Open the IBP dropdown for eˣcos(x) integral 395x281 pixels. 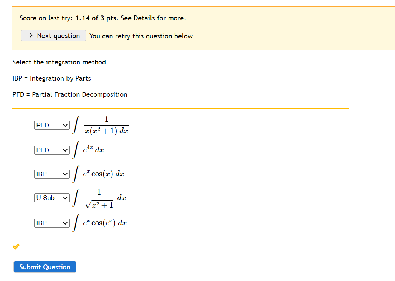click(51, 174)
